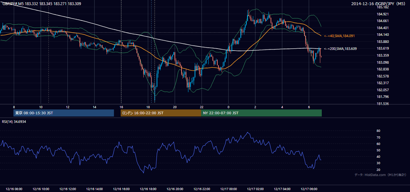Click bottom date label 12/16 18:00

click(148, 189)
